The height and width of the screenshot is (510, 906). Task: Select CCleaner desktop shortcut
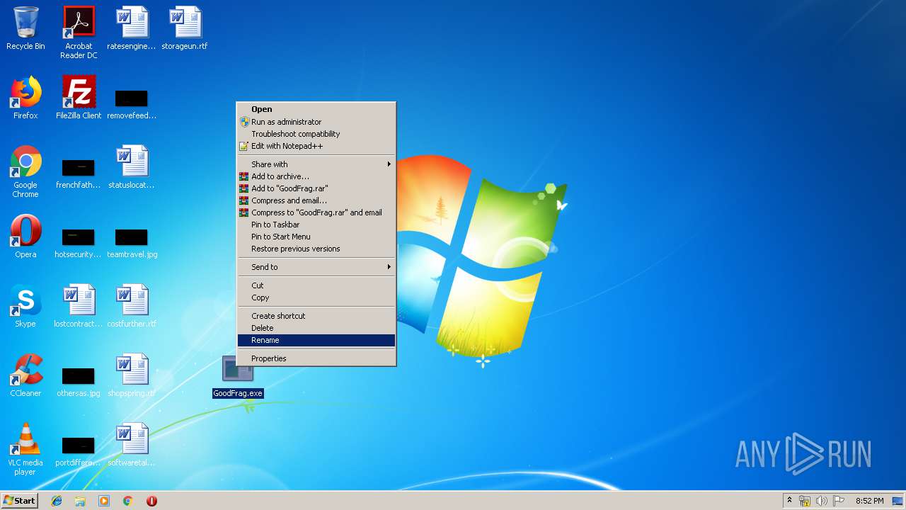point(25,375)
